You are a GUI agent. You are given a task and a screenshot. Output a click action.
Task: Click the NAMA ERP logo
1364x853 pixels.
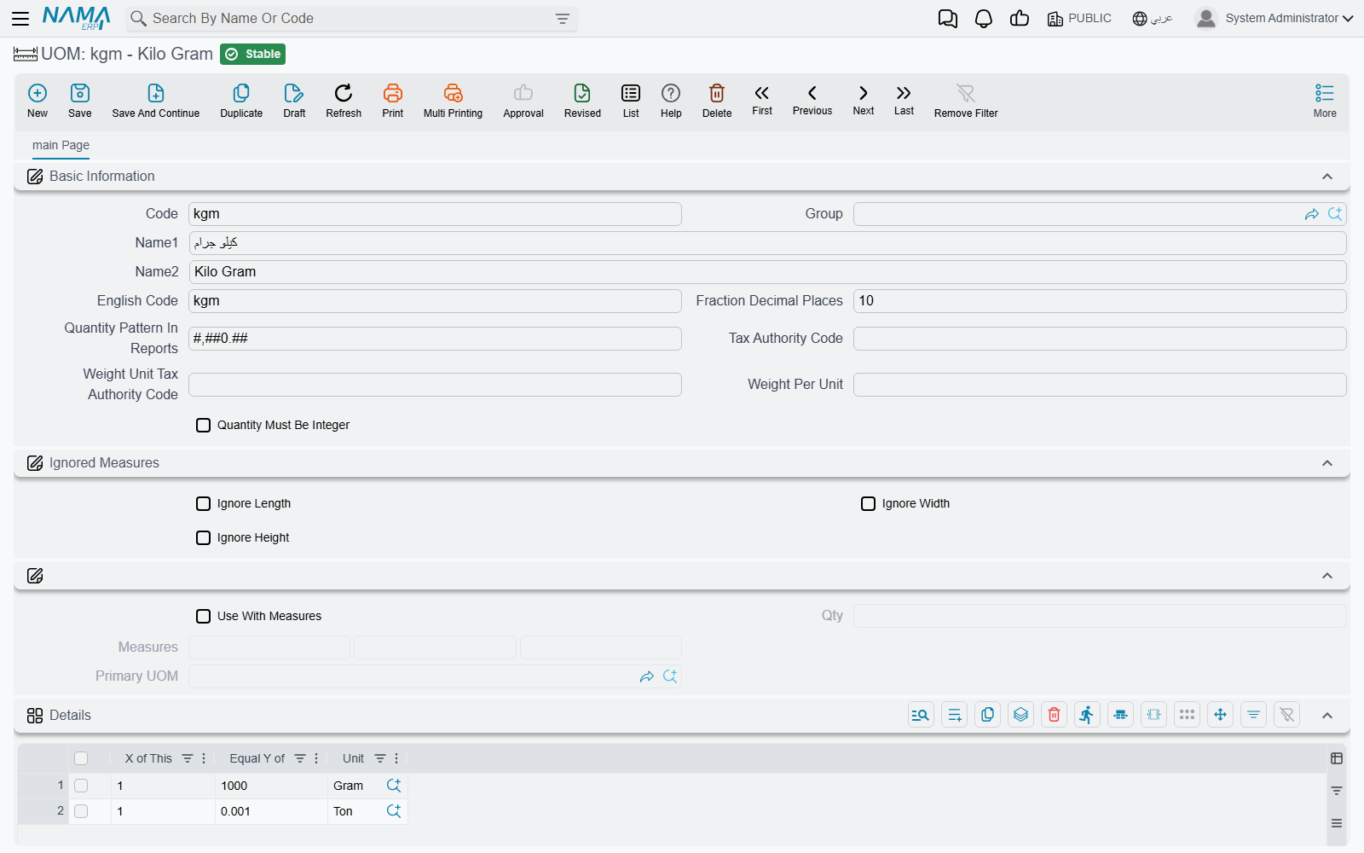(77, 18)
